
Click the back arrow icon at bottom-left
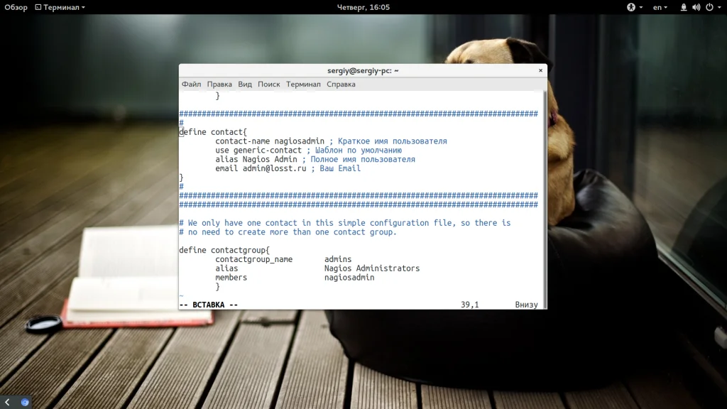7,402
